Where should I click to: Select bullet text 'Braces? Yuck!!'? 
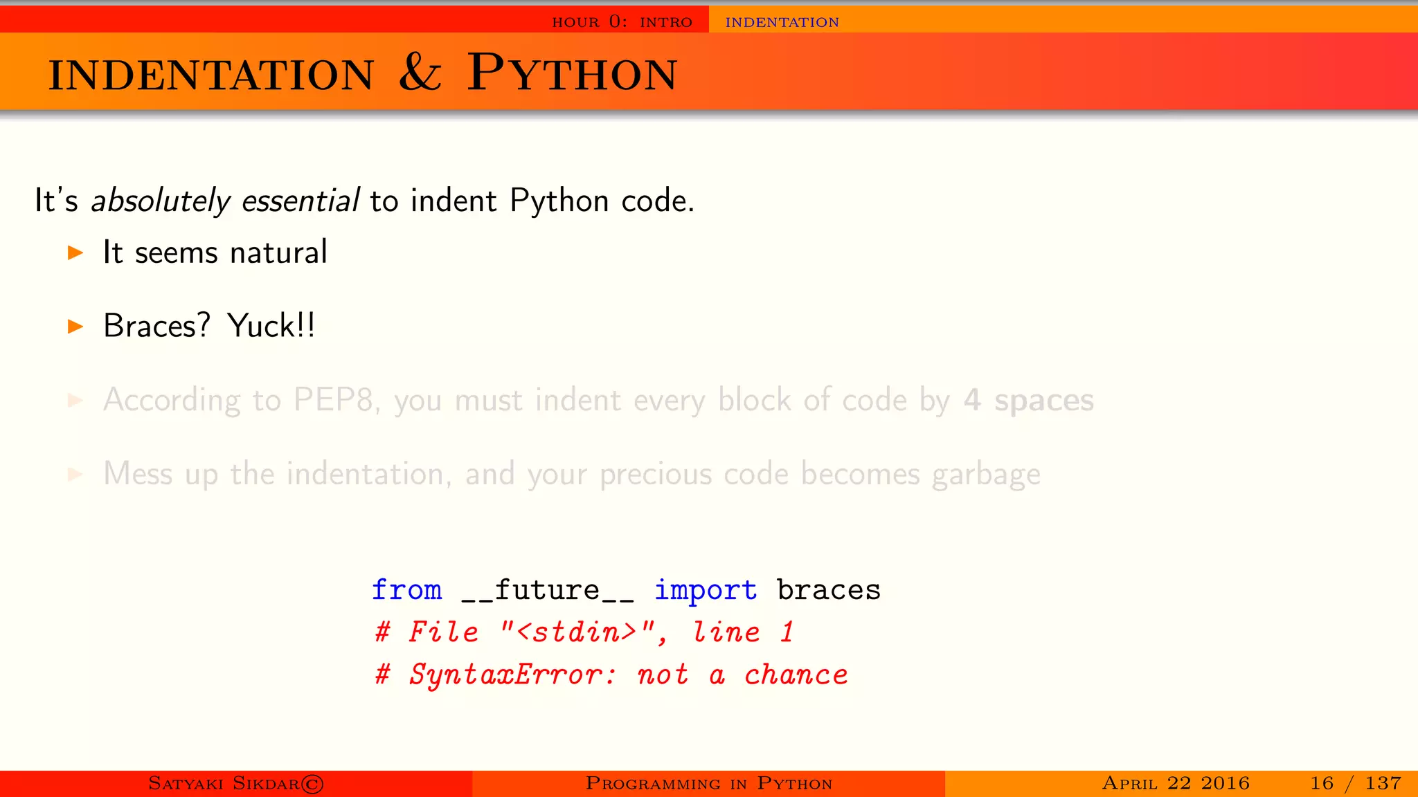pyautogui.click(x=209, y=326)
